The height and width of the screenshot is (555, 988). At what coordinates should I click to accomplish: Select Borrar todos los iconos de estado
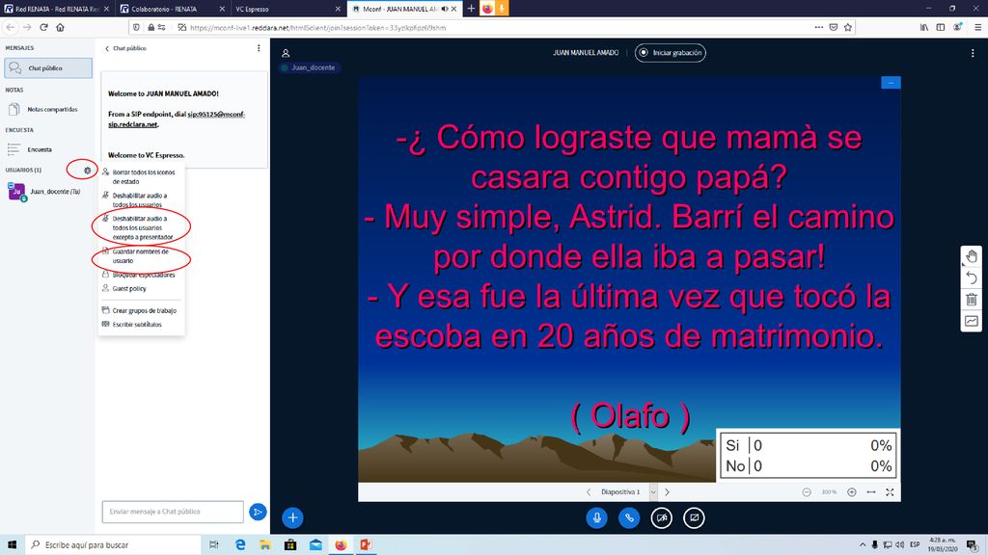[140, 177]
